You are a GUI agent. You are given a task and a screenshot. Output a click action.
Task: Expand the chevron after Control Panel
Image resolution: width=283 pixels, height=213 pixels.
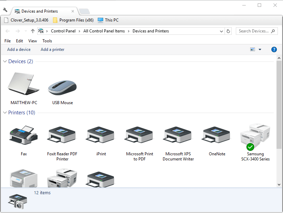coord(79,31)
